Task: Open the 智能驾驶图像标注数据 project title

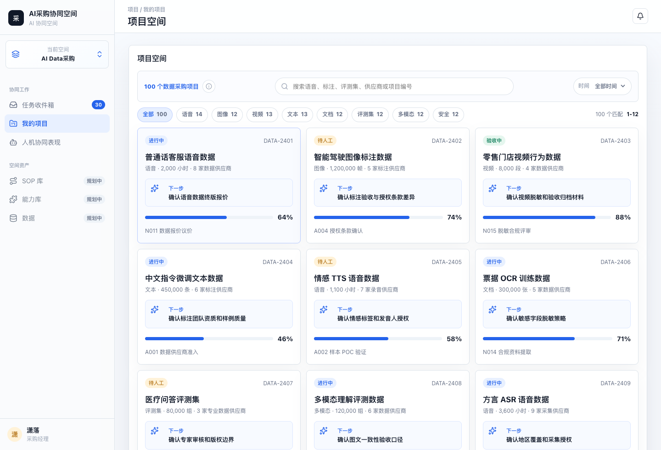Action: (353, 157)
